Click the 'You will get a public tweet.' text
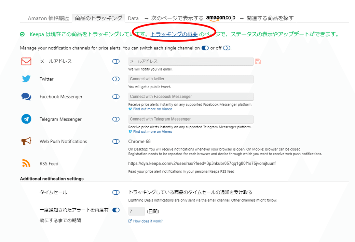 pos(149,87)
